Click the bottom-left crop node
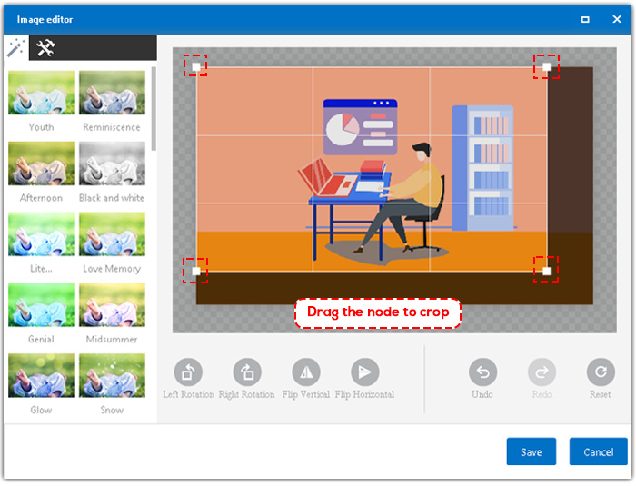The image size is (636, 486). 196,271
